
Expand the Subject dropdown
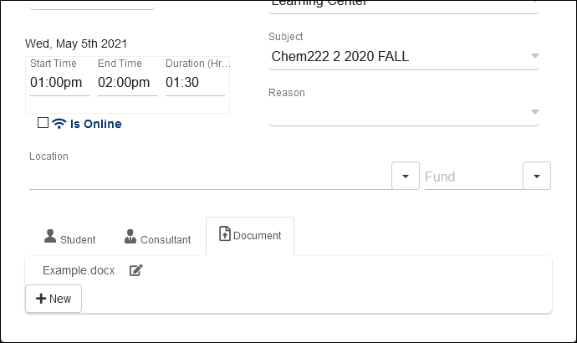534,57
